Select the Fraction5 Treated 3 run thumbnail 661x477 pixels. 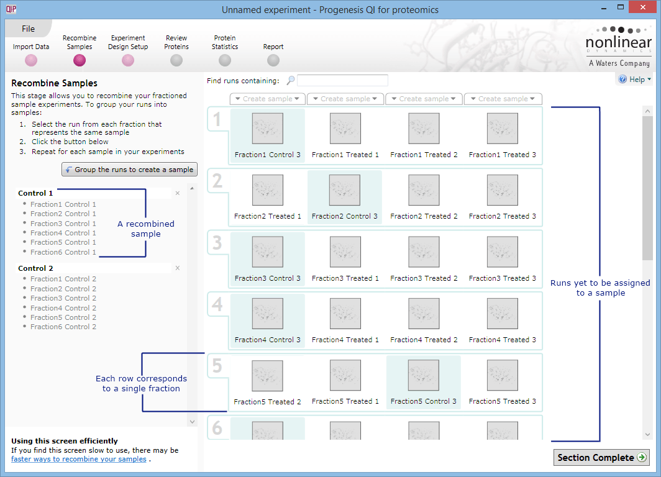[x=503, y=375]
